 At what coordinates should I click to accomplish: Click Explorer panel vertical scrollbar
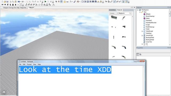(x=170, y=27)
